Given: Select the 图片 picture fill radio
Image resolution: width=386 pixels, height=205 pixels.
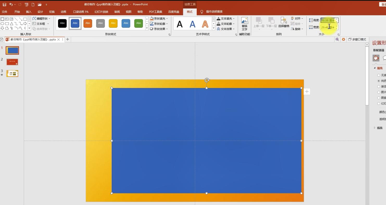Looking at the screenshot, I should point(379,92).
